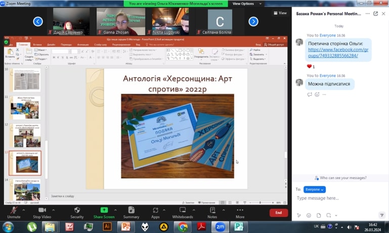
Task: Open uTorrent from the taskbar
Action: tap(32, 227)
